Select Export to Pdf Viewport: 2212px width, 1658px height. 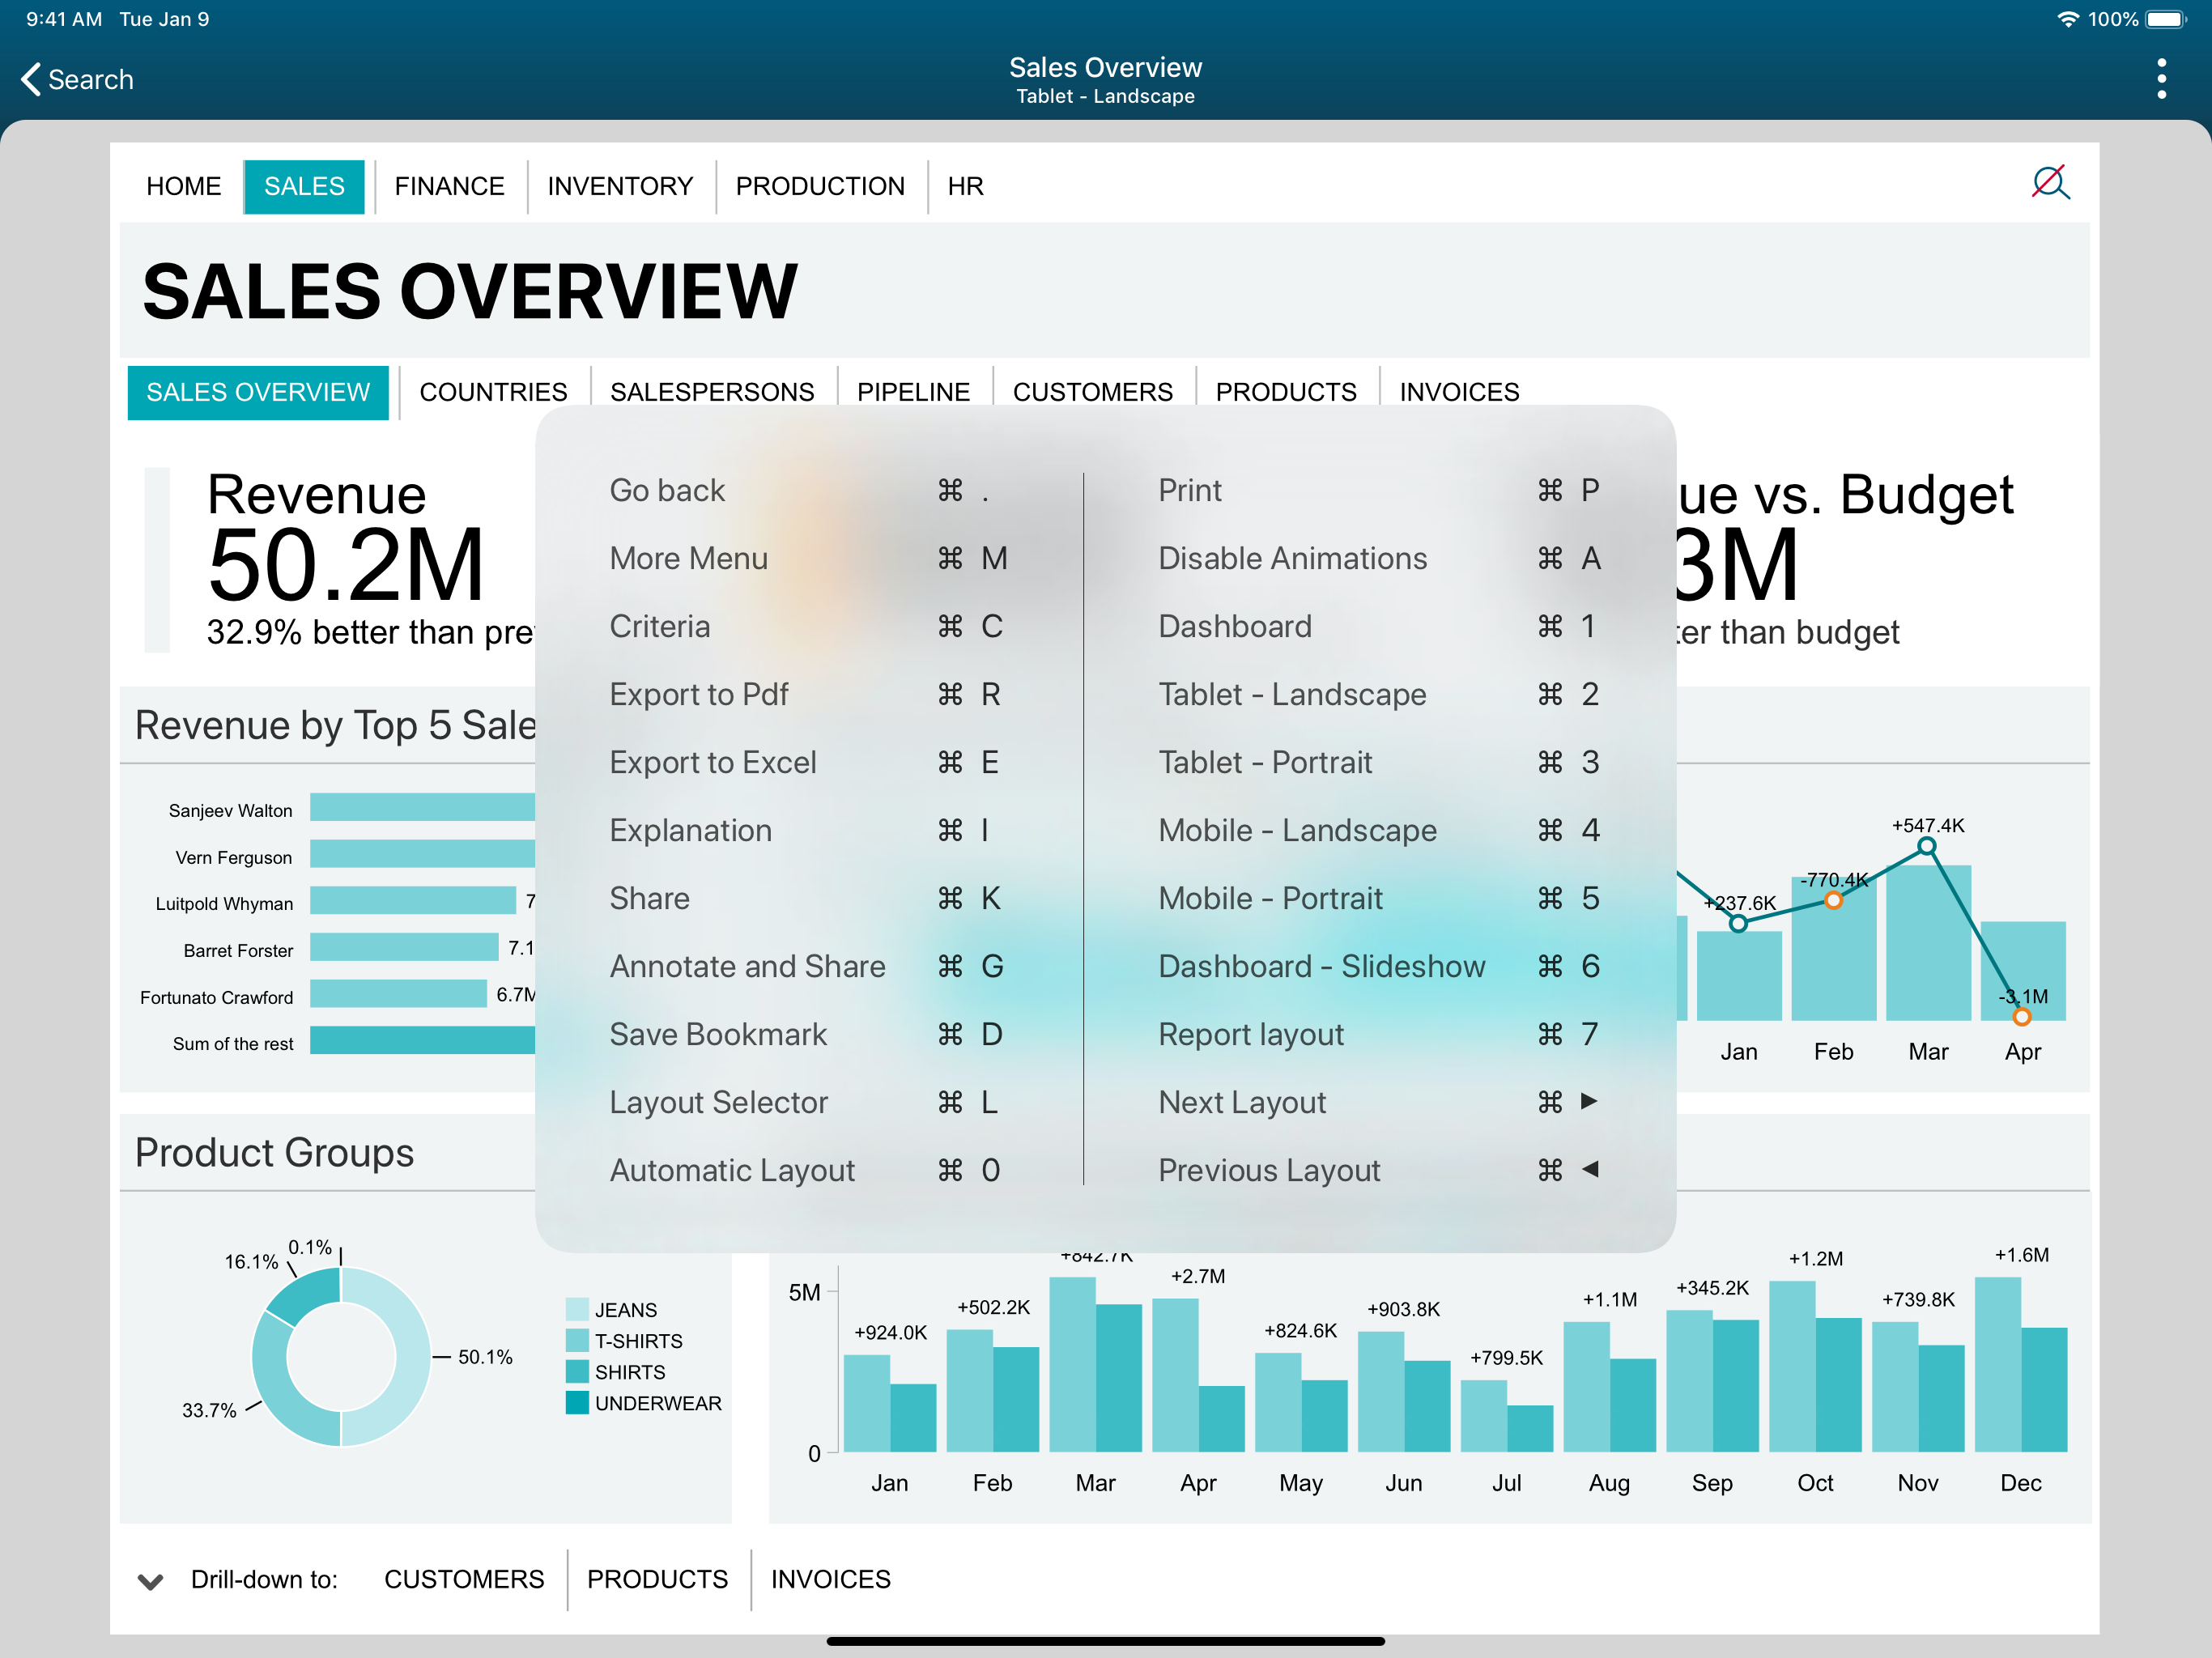tap(808, 694)
